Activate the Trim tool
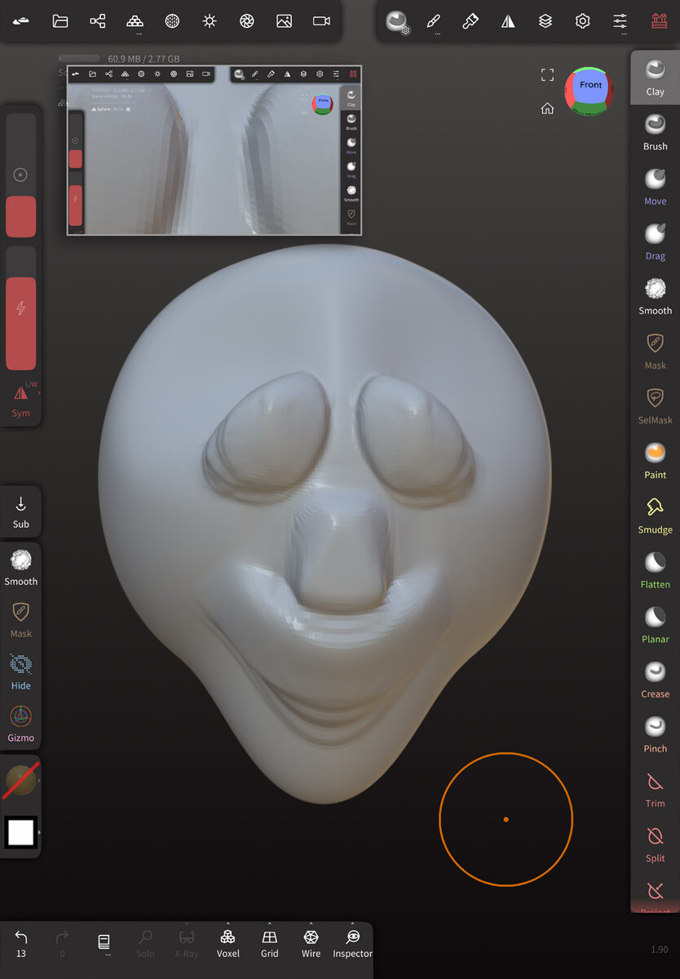Screen dimensions: 680x979 pos(655,789)
